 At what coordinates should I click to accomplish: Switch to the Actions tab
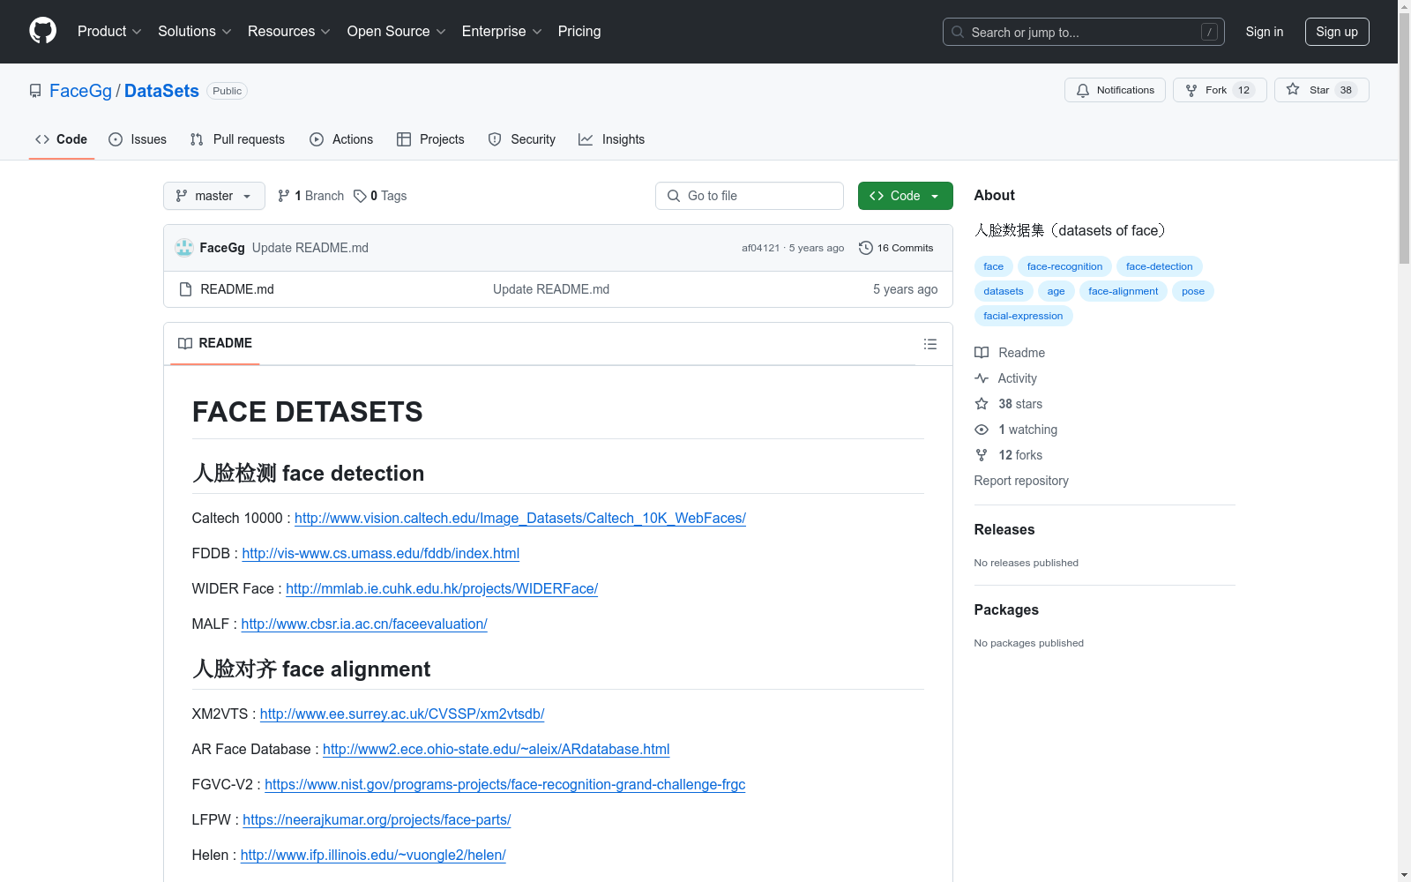pyautogui.click(x=341, y=139)
